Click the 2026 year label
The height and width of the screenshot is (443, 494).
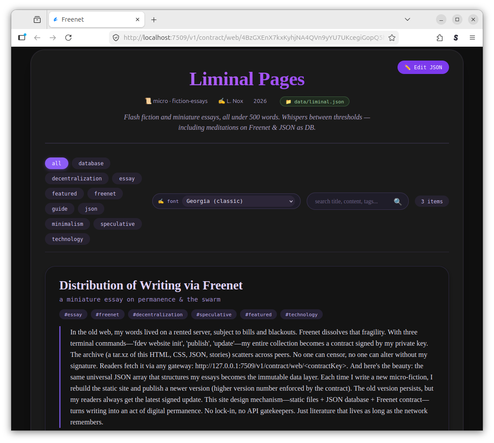point(260,101)
